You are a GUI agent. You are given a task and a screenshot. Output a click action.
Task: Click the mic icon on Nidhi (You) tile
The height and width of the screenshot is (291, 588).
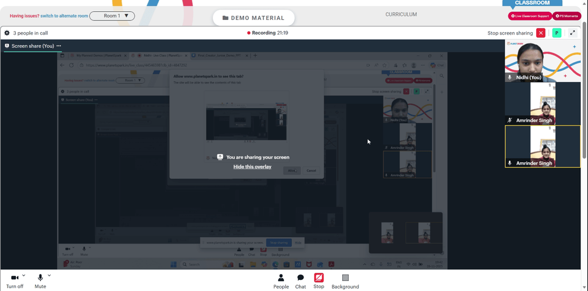[x=509, y=77]
